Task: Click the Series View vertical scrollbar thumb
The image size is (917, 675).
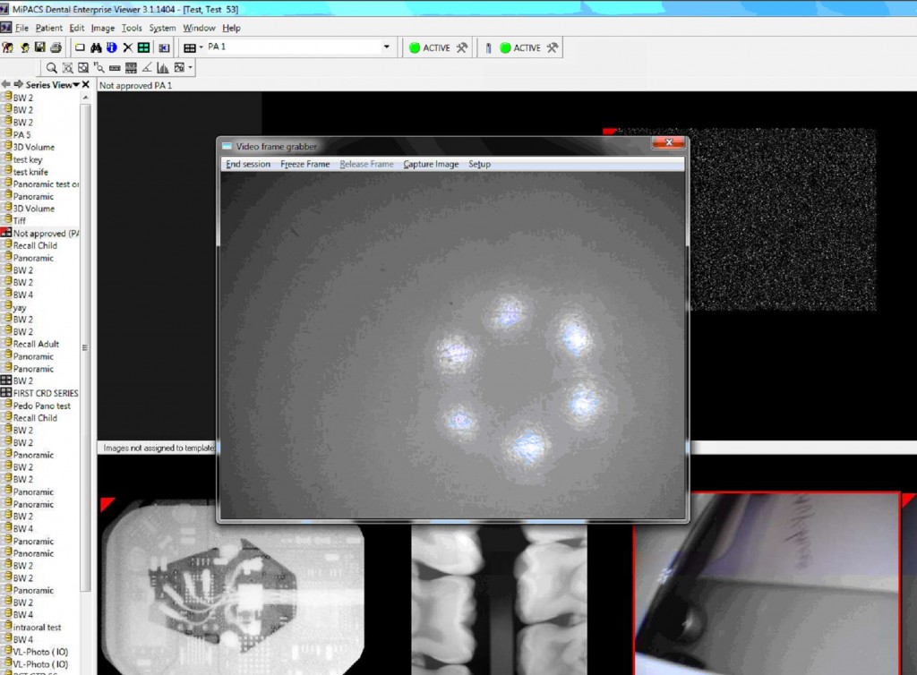Action: [x=85, y=347]
